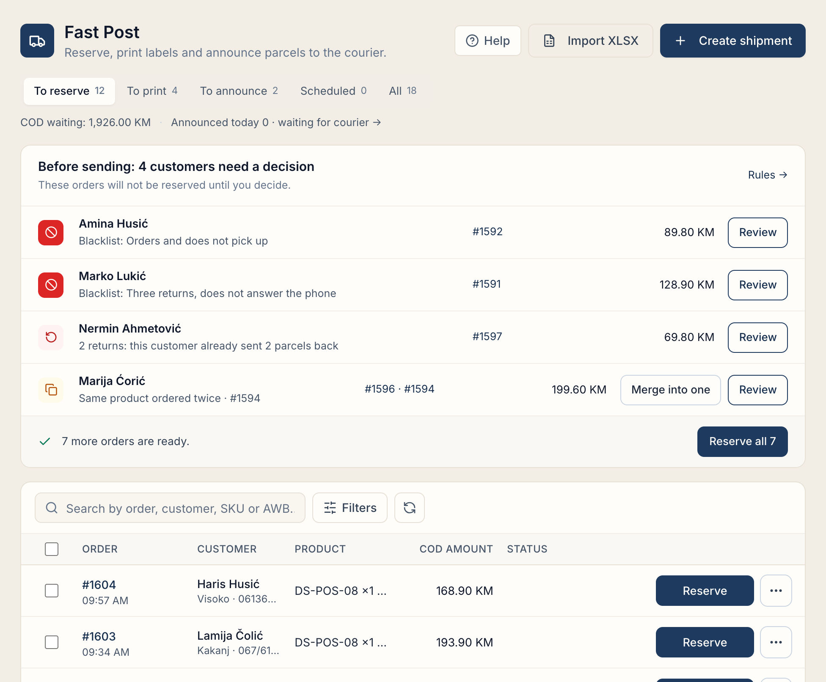Image resolution: width=826 pixels, height=682 pixels.
Task: Click the 69.80 KM amount for Nermin Ahmetović
Action: [689, 337]
